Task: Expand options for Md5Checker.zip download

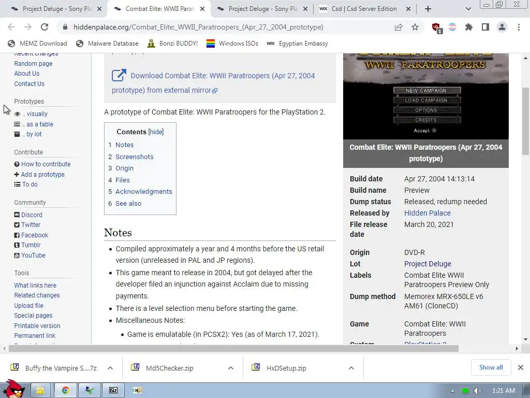Action: pos(231,368)
